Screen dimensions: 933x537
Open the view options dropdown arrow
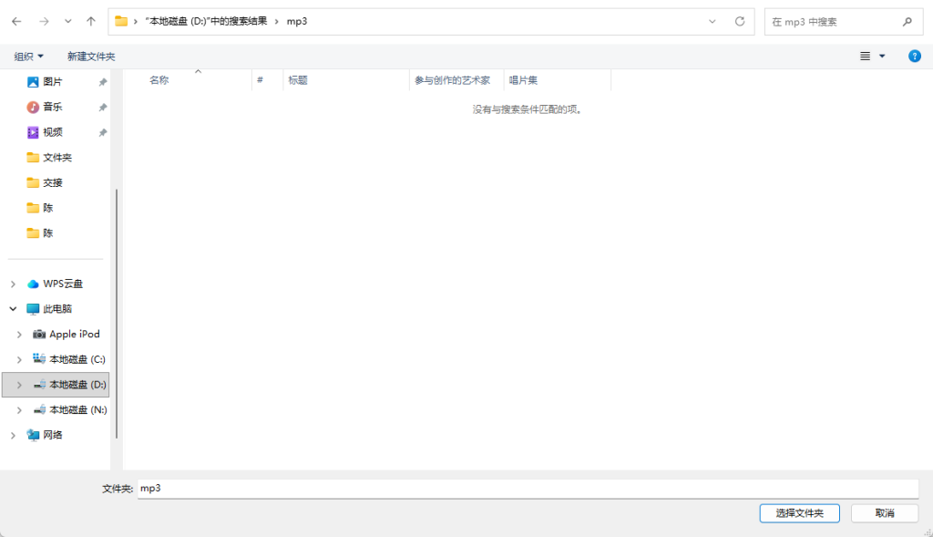882,57
